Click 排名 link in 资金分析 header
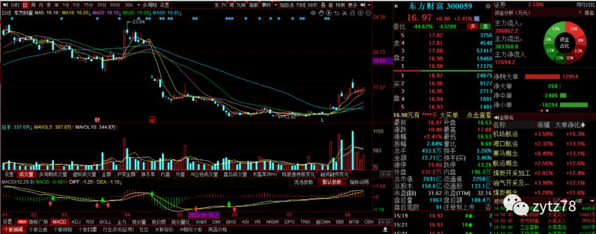 coord(589,13)
